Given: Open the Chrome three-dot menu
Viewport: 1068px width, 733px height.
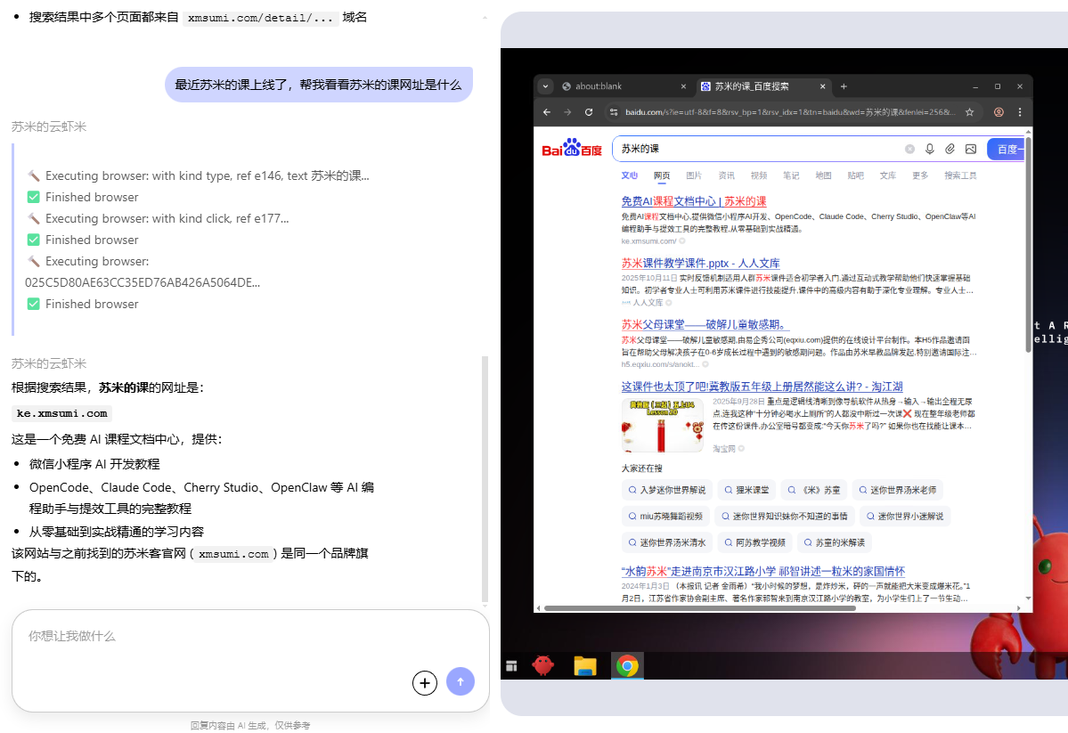Looking at the screenshot, I should 1020,112.
